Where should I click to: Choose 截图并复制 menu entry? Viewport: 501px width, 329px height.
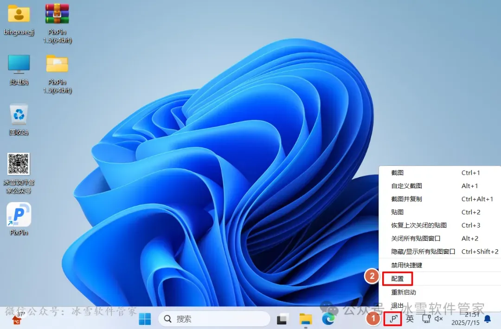tap(440, 199)
